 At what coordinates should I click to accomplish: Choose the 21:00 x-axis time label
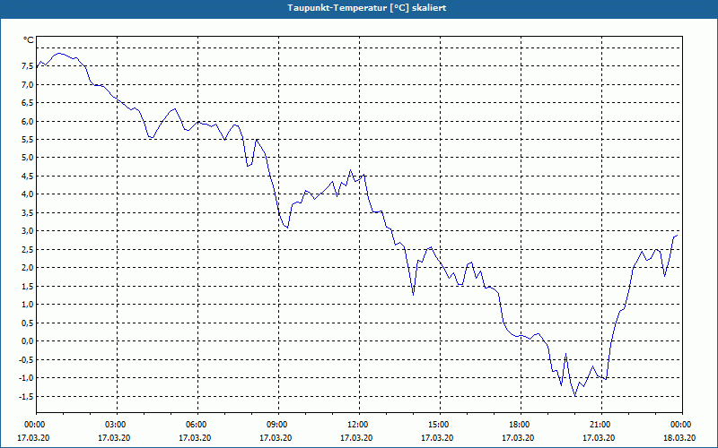pos(599,425)
